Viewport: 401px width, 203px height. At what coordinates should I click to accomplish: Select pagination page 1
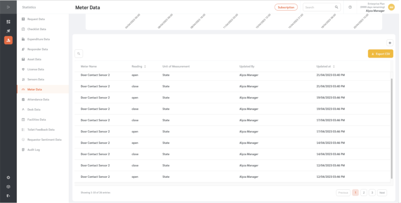pos(355,193)
